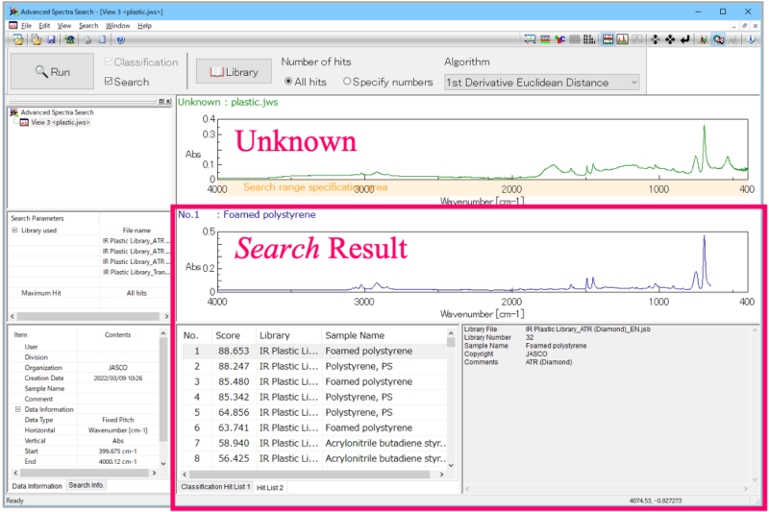Open the Edit menu
The height and width of the screenshot is (512, 769).
[x=44, y=26]
